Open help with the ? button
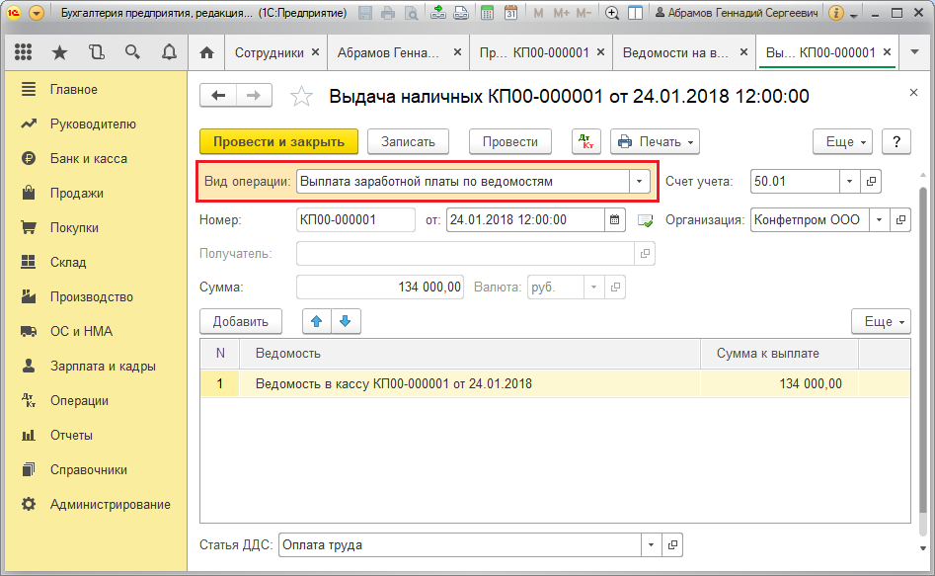Screen dimensions: 935x576 coord(896,142)
